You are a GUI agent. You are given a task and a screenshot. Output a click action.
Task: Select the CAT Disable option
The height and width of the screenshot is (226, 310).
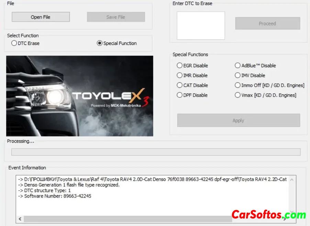(x=180, y=85)
